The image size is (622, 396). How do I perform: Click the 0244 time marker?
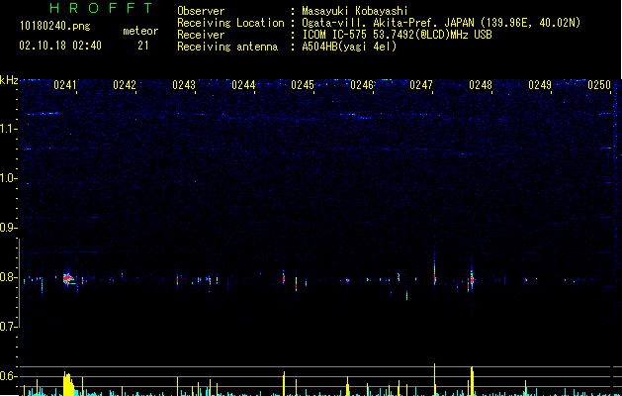(243, 85)
